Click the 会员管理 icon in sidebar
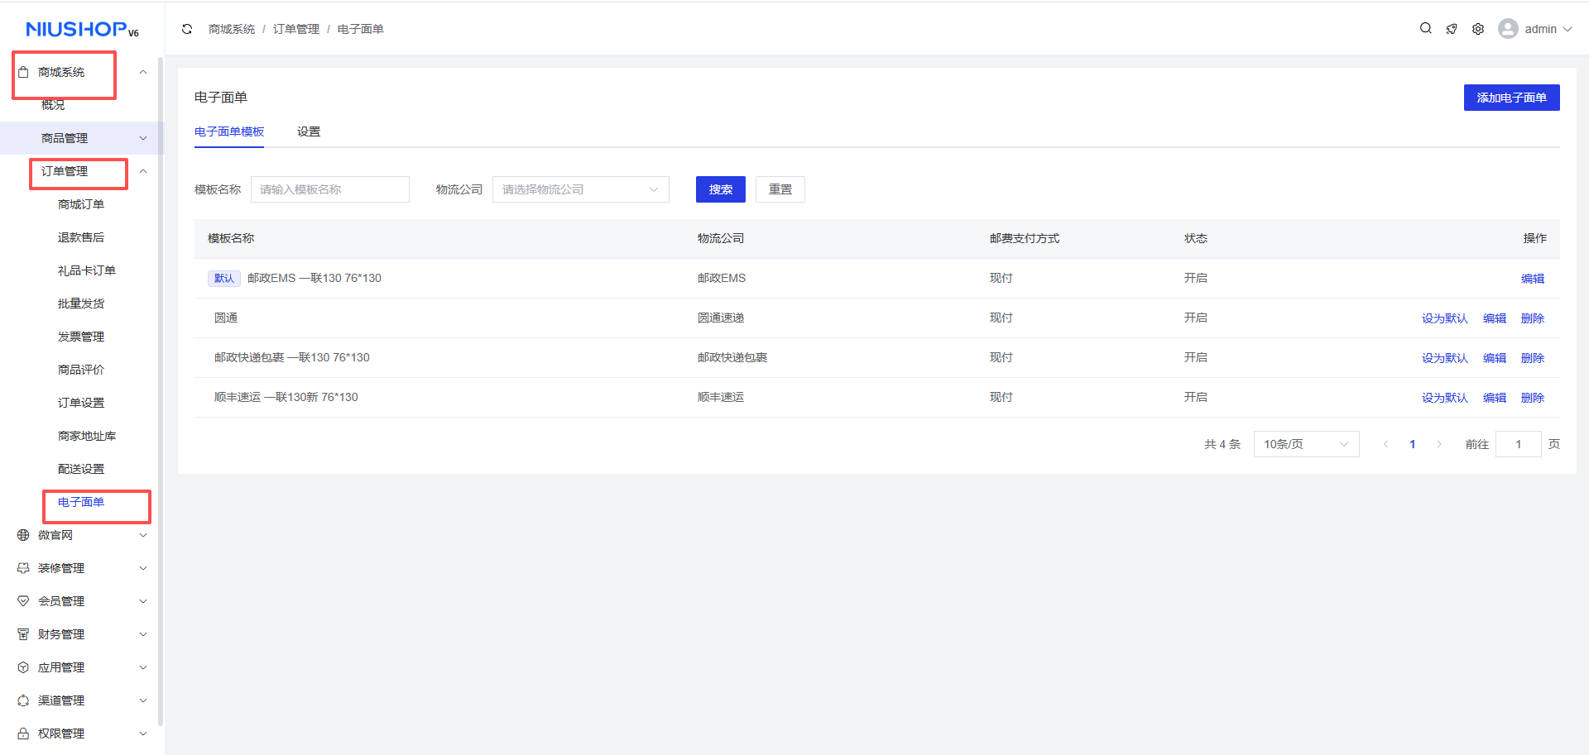The width and height of the screenshot is (1589, 755). (23, 601)
